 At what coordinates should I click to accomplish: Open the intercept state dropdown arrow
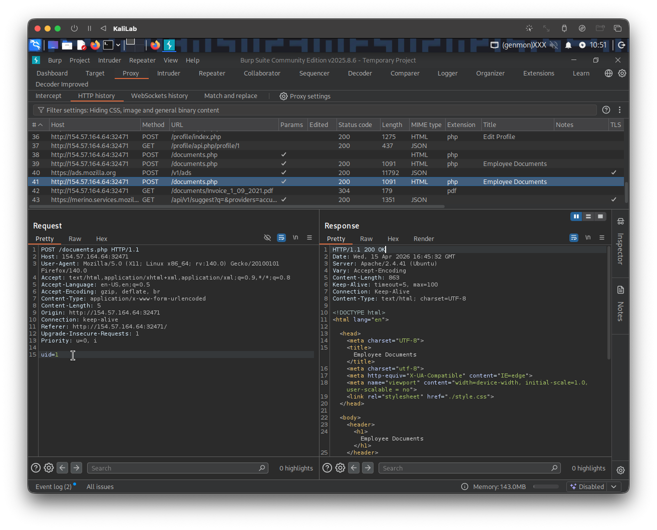(x=614, y=486)
